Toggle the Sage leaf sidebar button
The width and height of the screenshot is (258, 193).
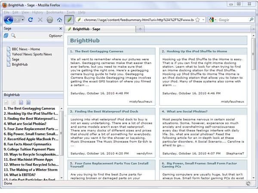pos(69,20)
